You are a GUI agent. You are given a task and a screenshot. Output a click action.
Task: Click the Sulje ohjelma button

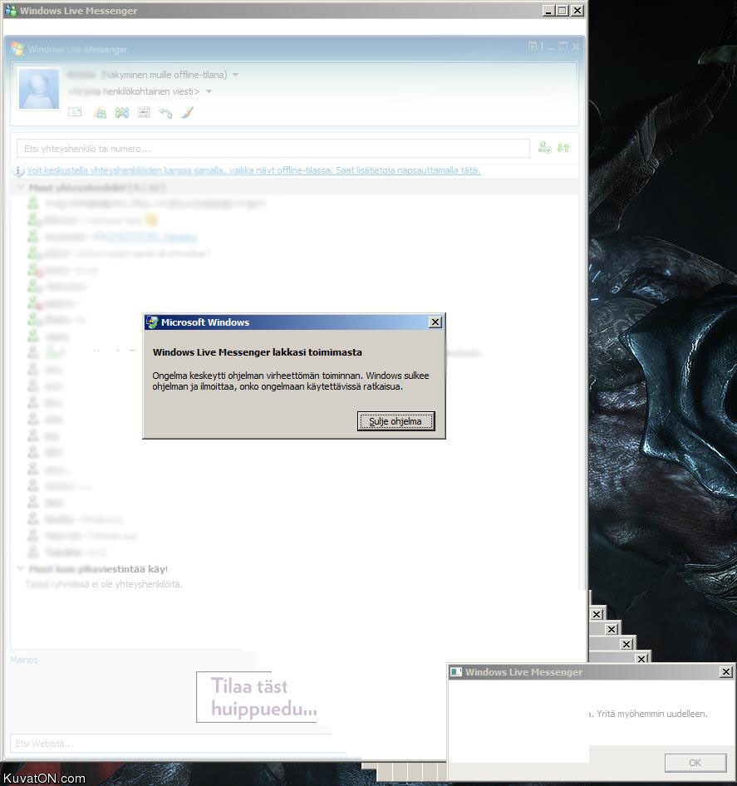click(x=396, y=421)
